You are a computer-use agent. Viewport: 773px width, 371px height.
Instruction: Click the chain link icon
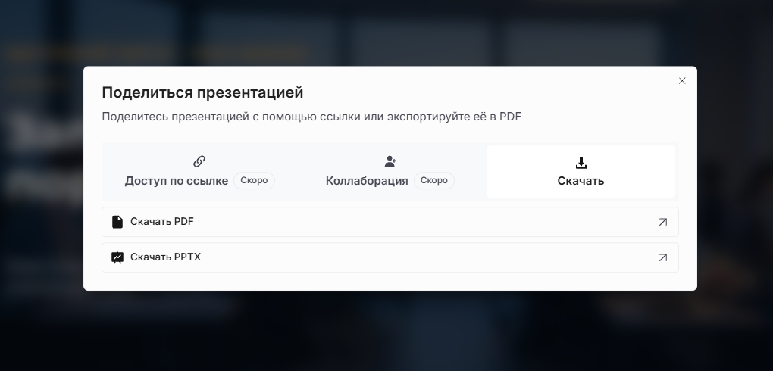pos(199,161)
